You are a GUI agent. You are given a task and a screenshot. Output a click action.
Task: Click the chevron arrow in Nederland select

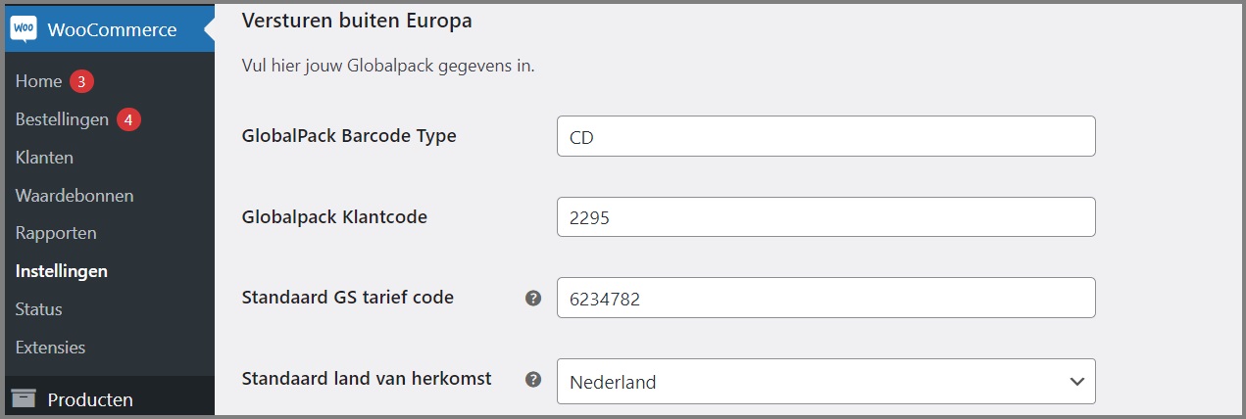(x=1076, y=381)
